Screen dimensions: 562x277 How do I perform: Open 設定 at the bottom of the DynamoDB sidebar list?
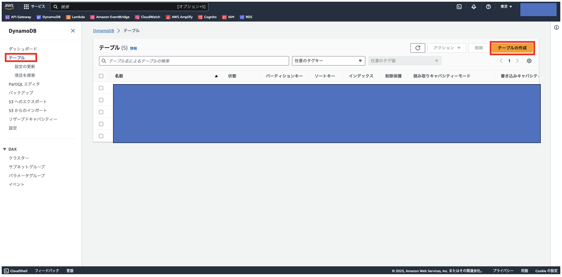click(13, 128)
